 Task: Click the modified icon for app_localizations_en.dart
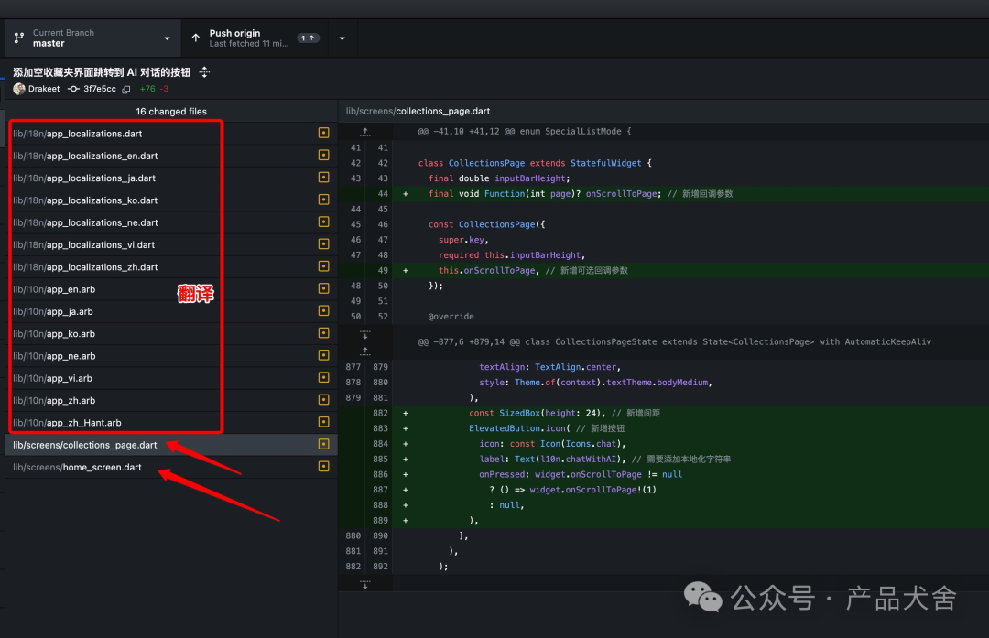pos(323,155)
